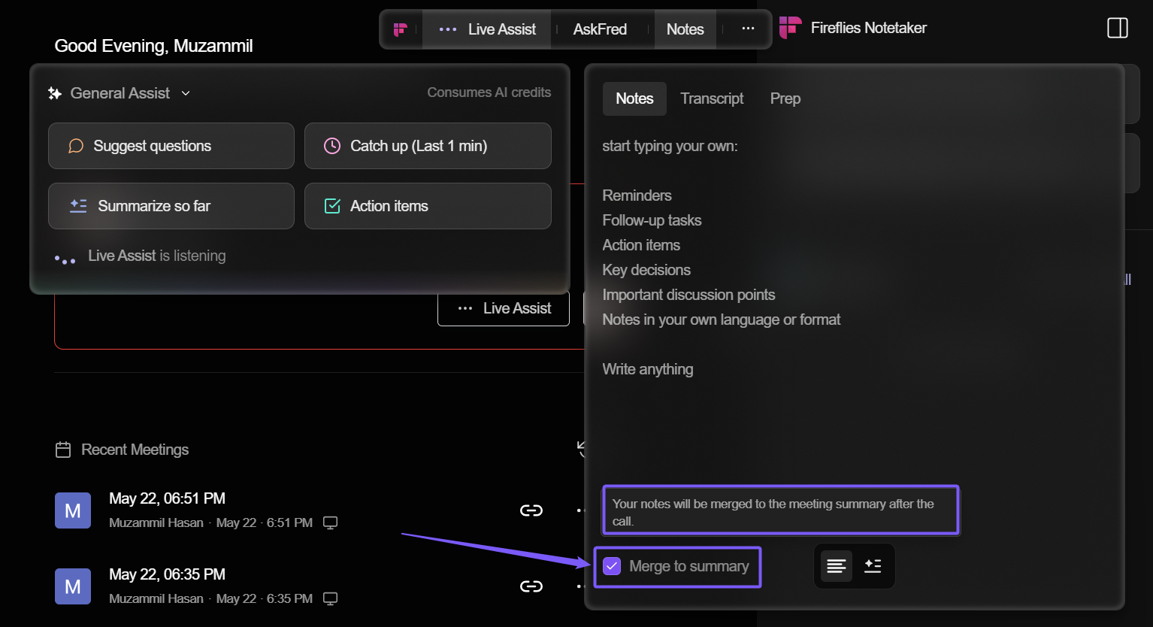The image size is (1153, 627).
Task: Click the Recent Meetings calendar icon
Action: point(63,450)
